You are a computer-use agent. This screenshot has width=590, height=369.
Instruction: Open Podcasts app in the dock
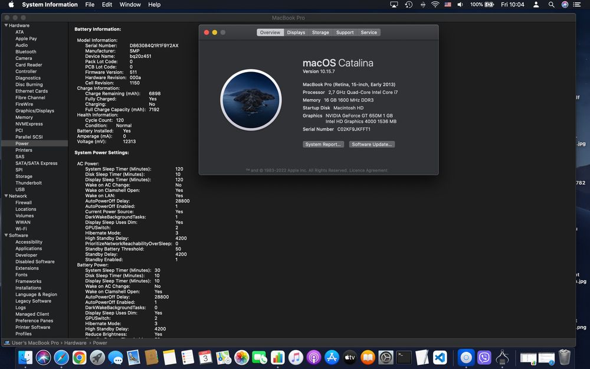coord(314,357)
